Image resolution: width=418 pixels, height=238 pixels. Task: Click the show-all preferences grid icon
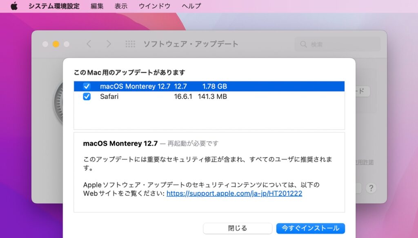click(x=130, y=44)
